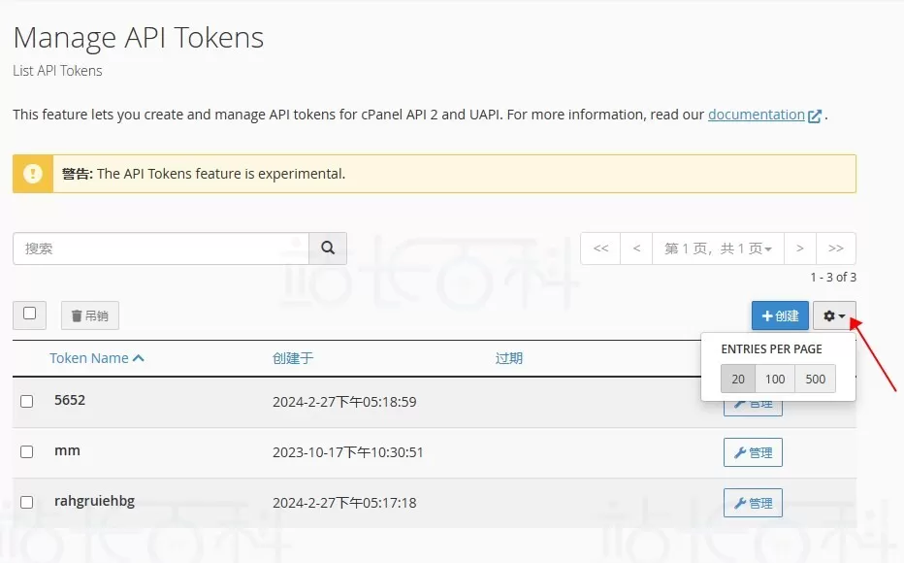Open the documentation link
Image resolution: width=904 pixels, height=563 pixels.
(x=756, y=115)
